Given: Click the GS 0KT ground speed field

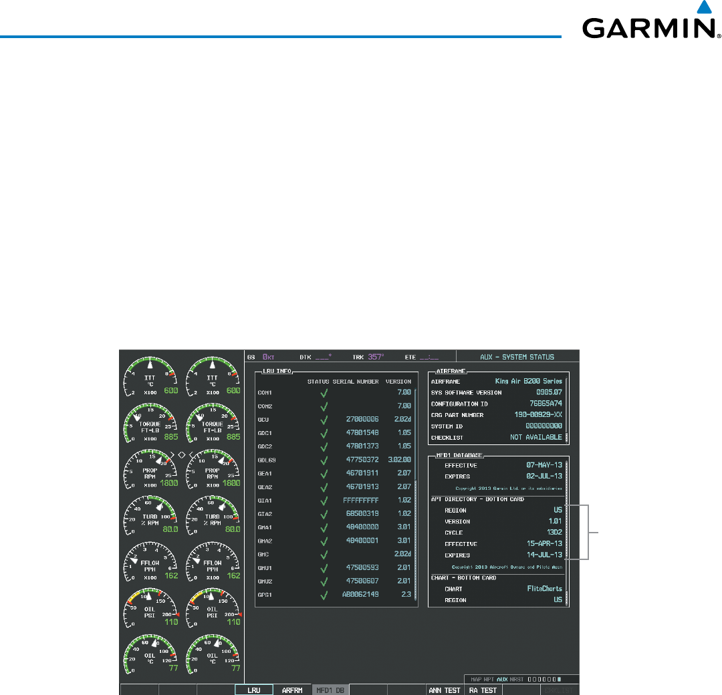Looking at the screenshot, I should pyautogui.click(x=261, y=357).
